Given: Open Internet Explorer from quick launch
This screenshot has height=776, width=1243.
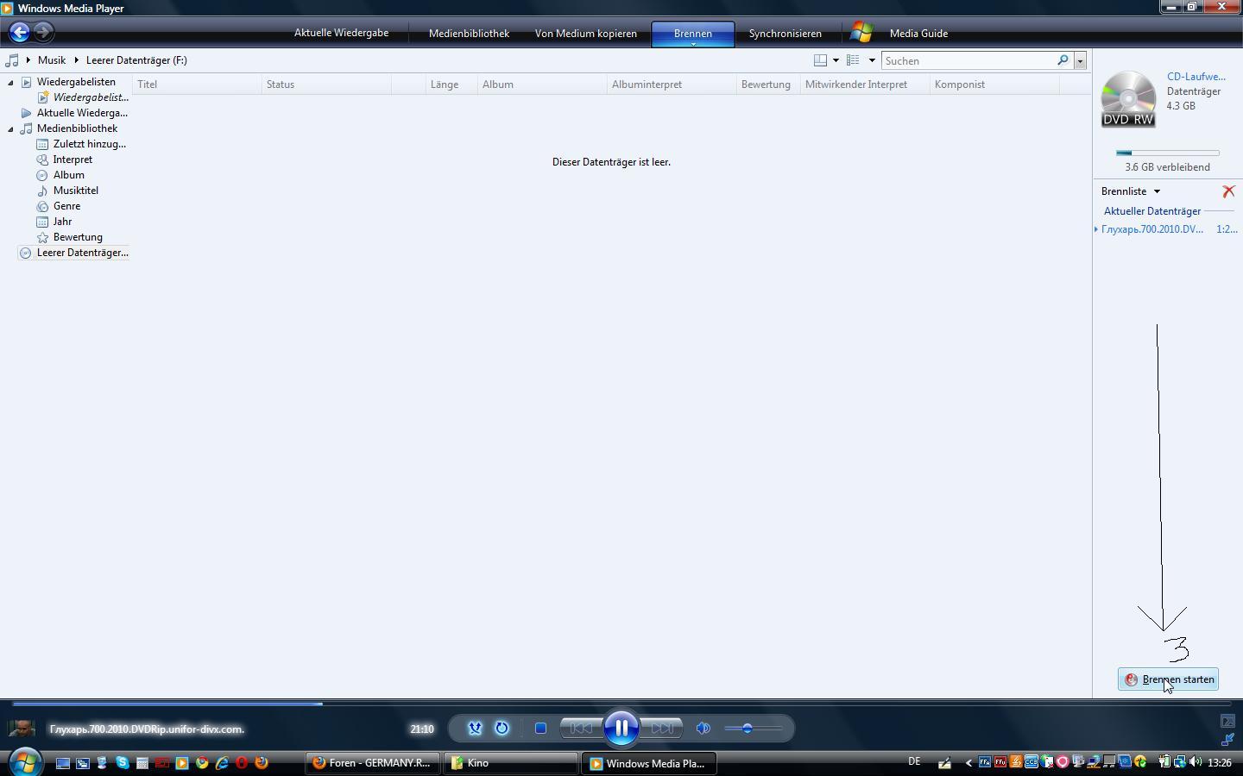Looking at the screenshot, I should pos(222,763).
